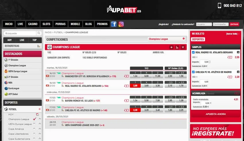Viewport: 244px width, 141px height.
Task: Click the phone icon near 900 840 812
Action: [219, 6]
